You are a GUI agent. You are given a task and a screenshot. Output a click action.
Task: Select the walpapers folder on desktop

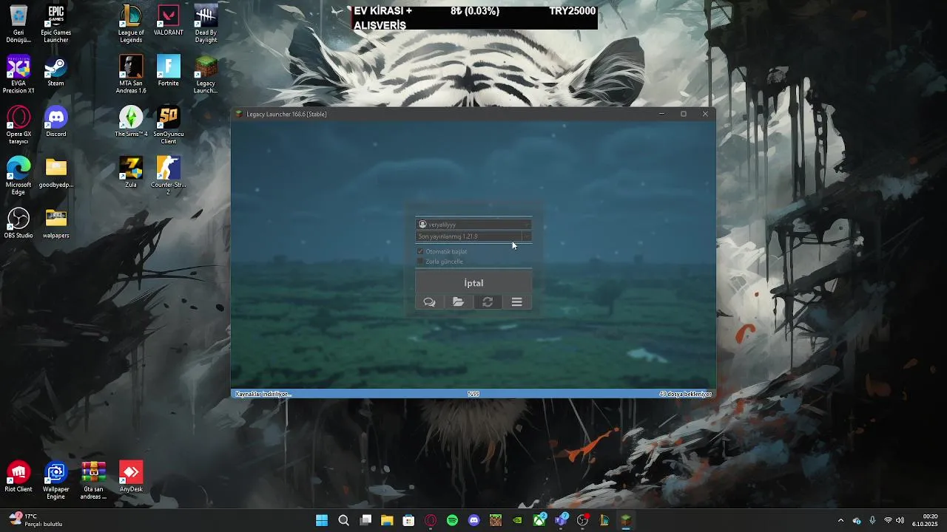click(55, 223)
